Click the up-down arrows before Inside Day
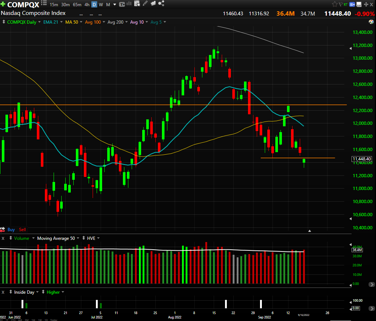This screenshot has width=376, height=321. (11, 292)
